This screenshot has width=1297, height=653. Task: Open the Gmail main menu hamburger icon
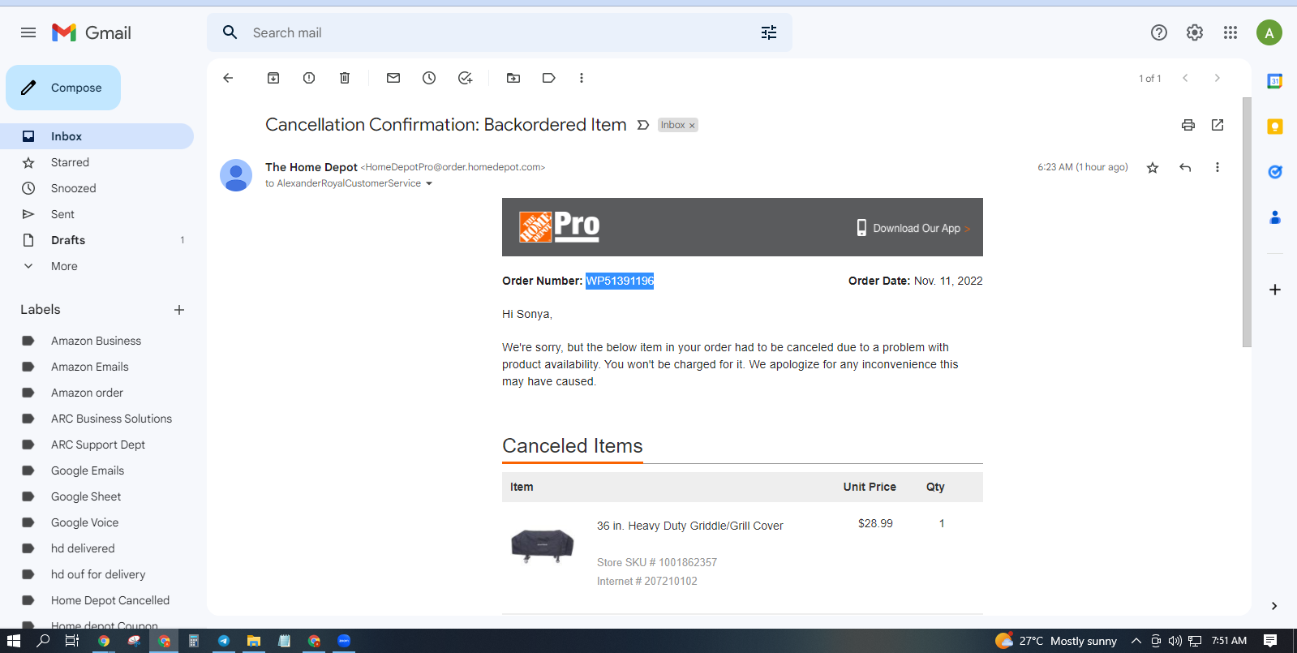[28, 32]
